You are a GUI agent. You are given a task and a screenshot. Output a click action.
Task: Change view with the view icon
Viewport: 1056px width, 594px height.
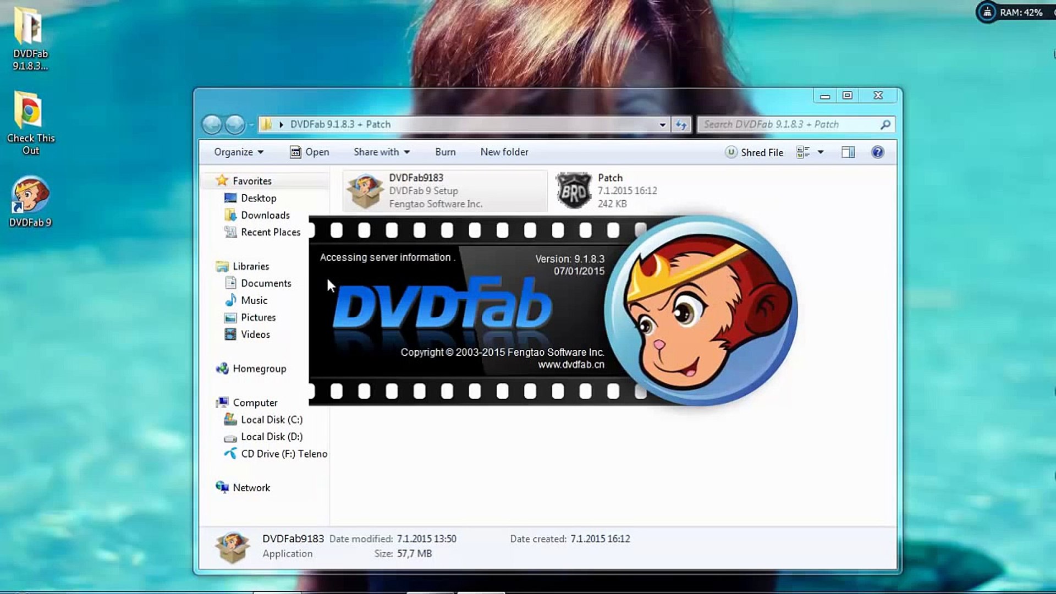803,152
